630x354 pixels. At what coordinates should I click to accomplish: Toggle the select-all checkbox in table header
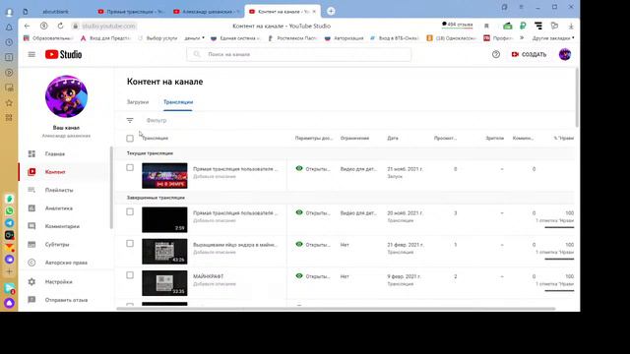tap(130, 139)
